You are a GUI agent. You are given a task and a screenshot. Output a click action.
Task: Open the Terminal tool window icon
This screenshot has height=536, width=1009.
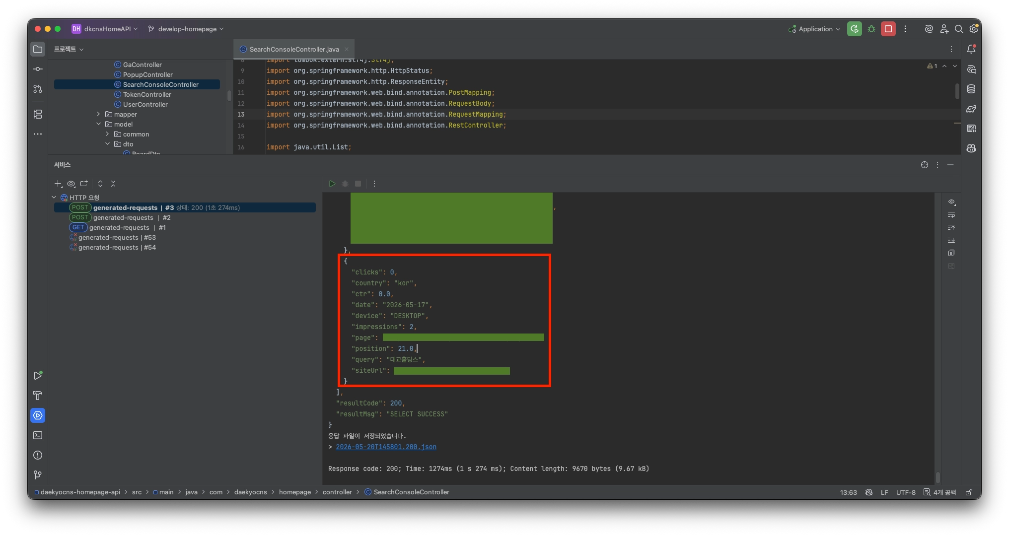tap(38, 435)
